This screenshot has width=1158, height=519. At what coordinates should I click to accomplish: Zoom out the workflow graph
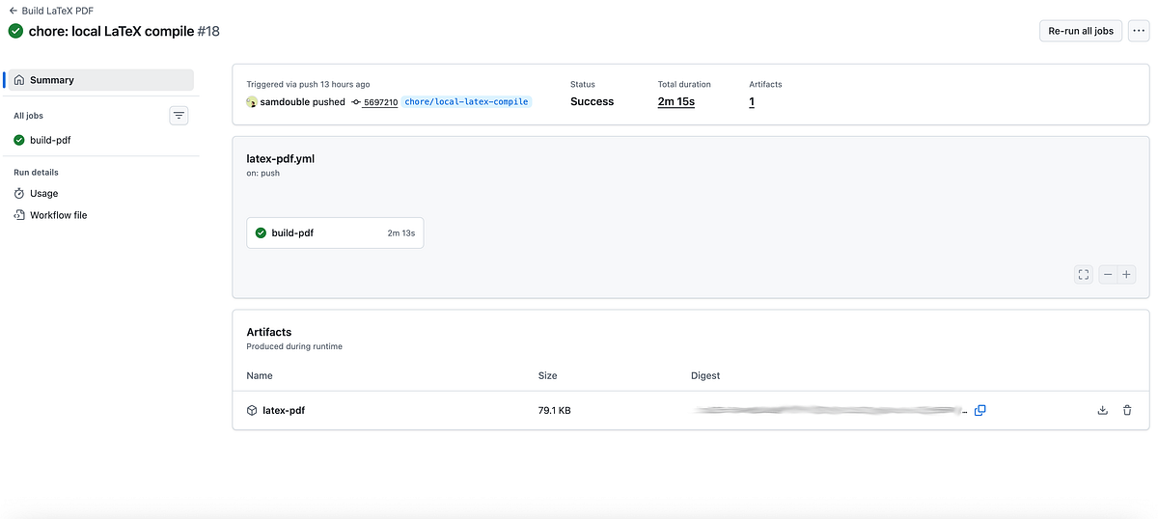(x=1108, y=274)
